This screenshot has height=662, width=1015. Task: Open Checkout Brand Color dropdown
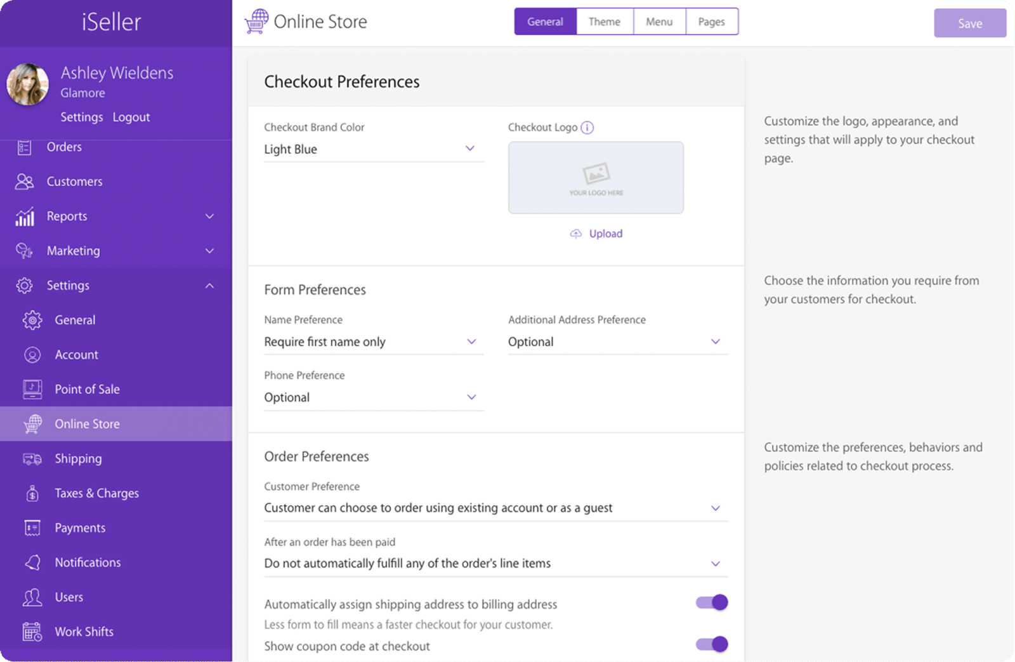pyautogui.click(x=374, y=149)
